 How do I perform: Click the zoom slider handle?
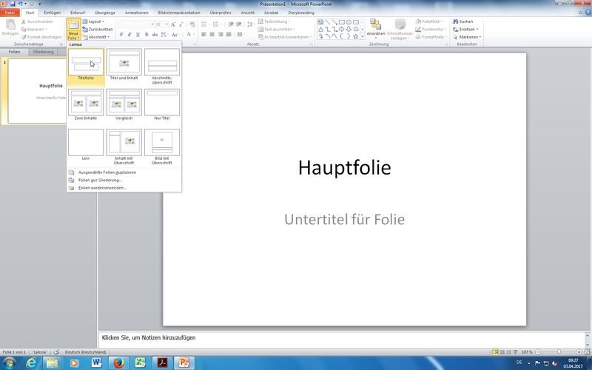click(x=560, y=351)
